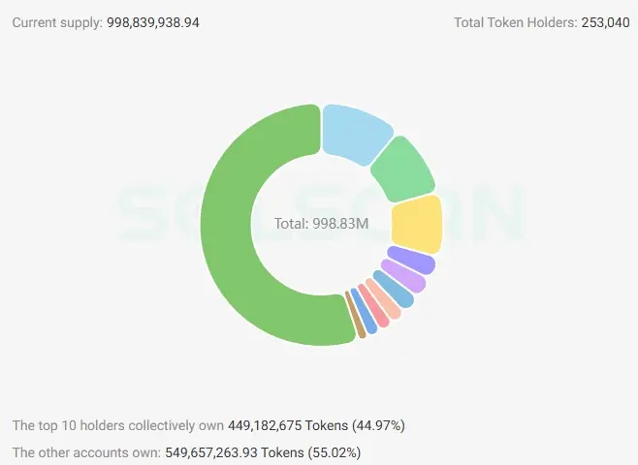Click the 998,839,938.94 supply value

[x=152, y=21]
